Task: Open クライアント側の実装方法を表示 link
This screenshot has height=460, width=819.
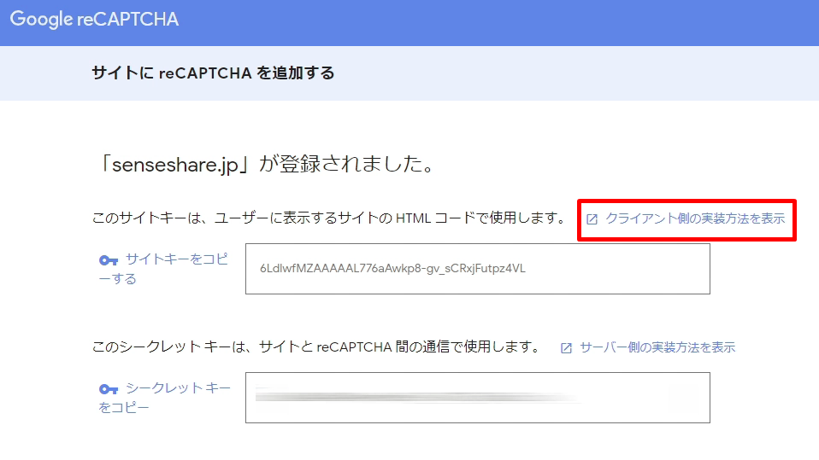Action: [x=695, y=218]
